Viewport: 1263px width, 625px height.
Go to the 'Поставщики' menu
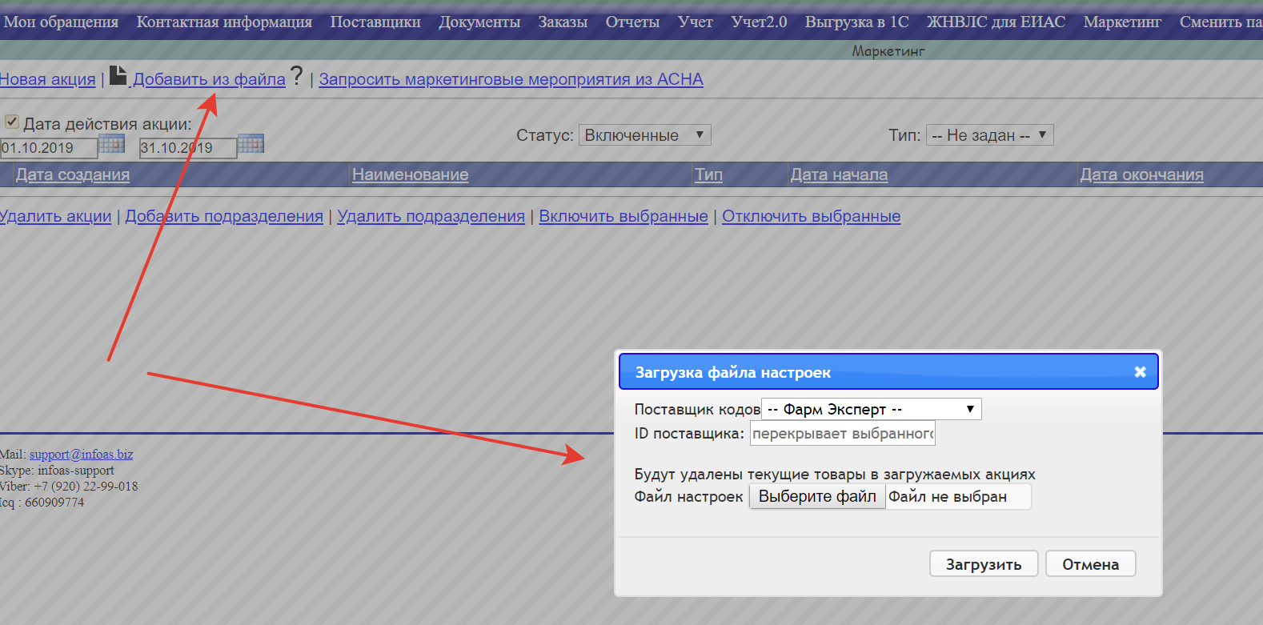coord(375,22)
